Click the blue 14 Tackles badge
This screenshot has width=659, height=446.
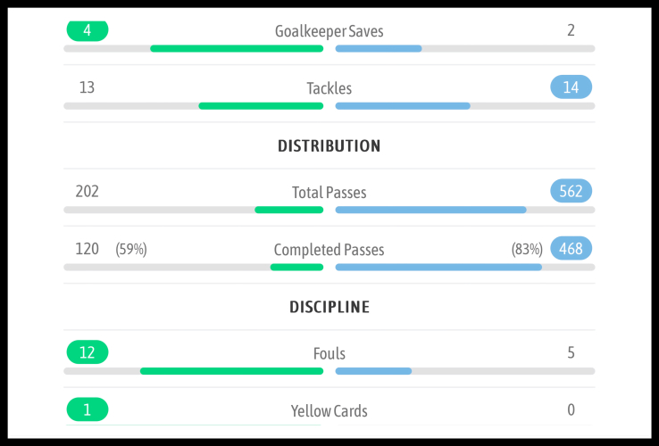(x=571, y=87)
